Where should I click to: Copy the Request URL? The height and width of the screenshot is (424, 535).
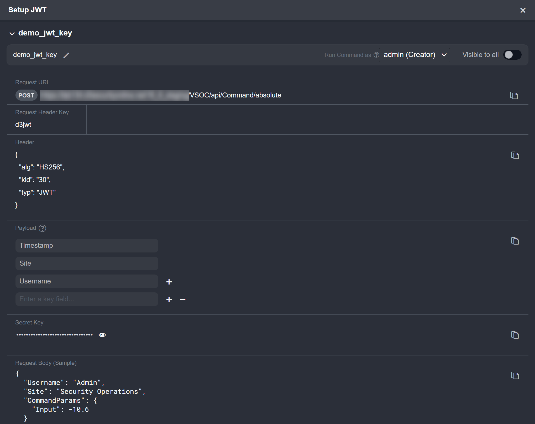[514, 95]
